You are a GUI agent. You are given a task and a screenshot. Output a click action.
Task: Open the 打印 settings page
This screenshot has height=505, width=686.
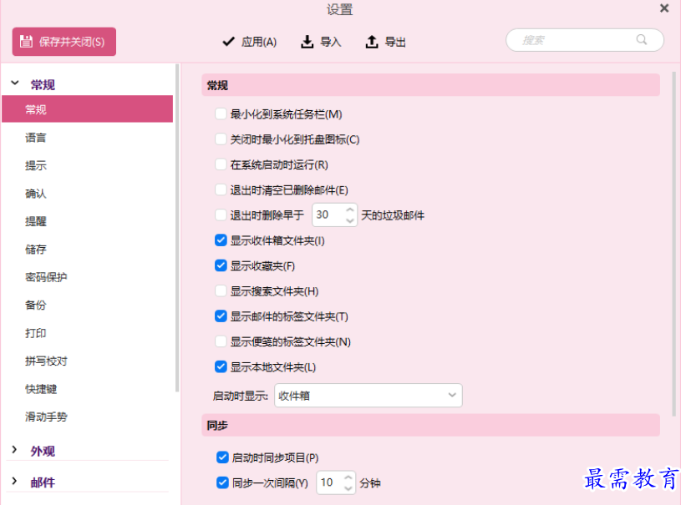35,333
